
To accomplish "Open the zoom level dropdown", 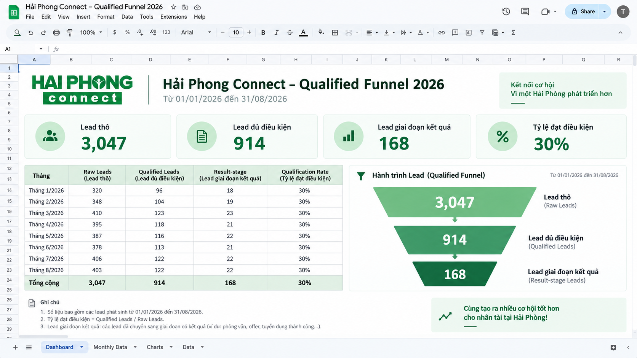I will 91,32.
